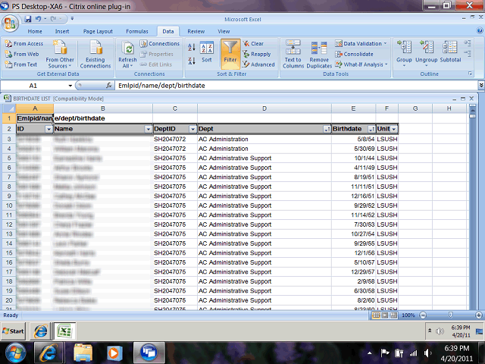
Task: Clear the current filter
Action: [x=253, y=44]
